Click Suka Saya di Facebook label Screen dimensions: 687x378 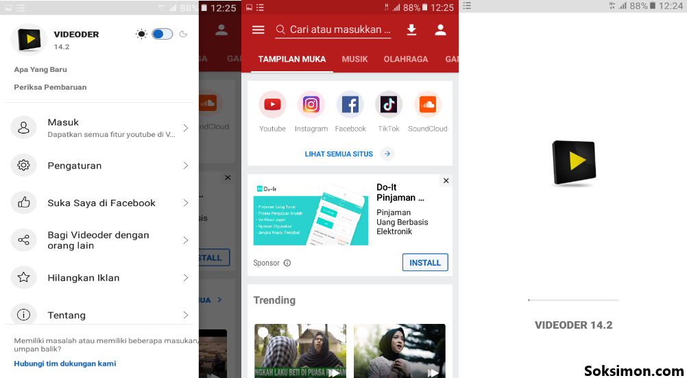coord(101,203)
